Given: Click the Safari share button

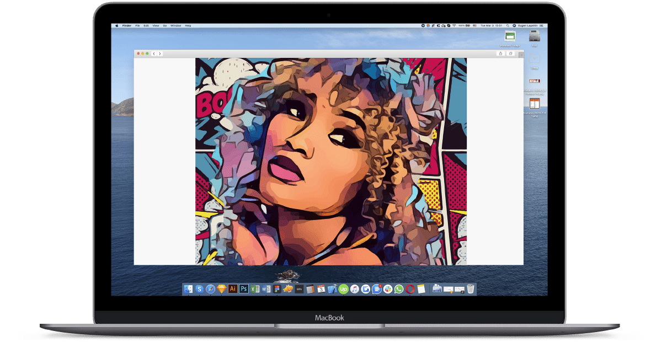Looking at the screenshot, I should pos(500,54).
